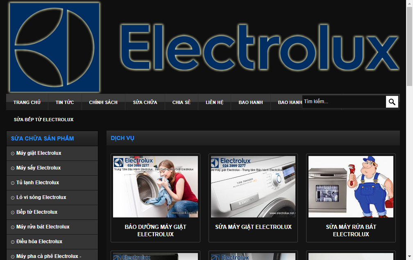Click bullet icon beside Máy giặt Electrolux
Viewport: 413px width, 260px height.
12,154
